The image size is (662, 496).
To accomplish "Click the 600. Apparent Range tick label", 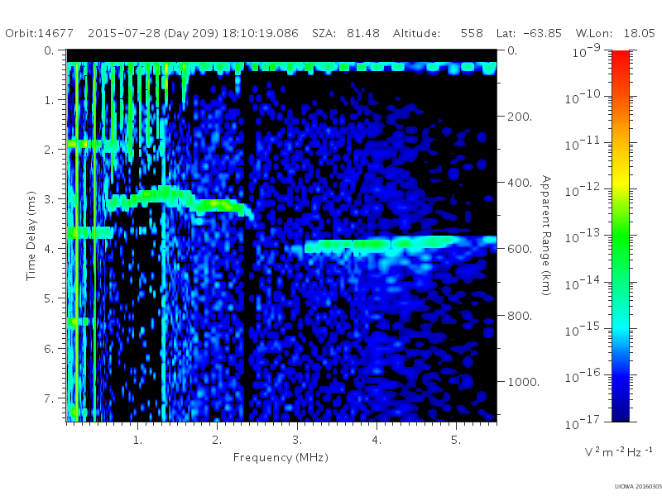I will tap(520, 249).
